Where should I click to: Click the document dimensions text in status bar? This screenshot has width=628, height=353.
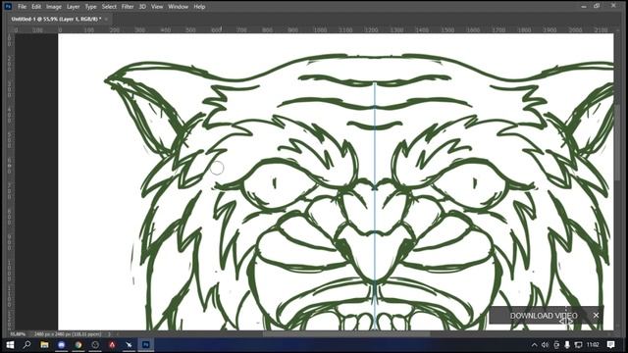(68, 333)
